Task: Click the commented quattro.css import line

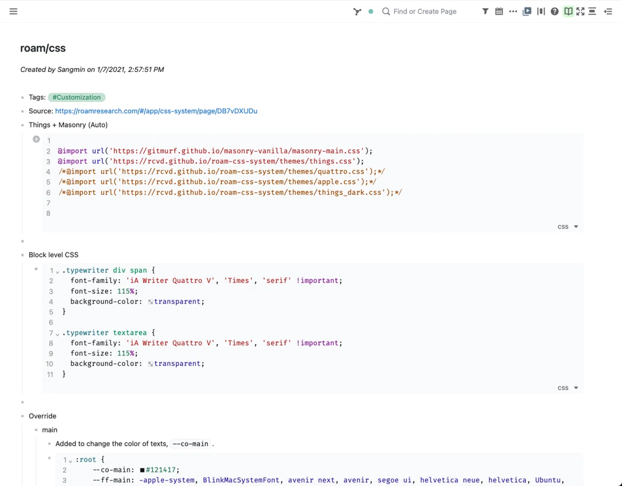Action: click(x=221, y=171)
